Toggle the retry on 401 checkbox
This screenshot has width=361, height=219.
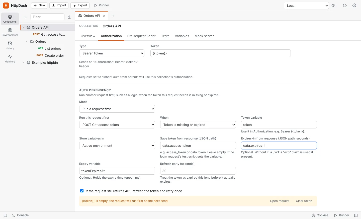click(82, 191)
